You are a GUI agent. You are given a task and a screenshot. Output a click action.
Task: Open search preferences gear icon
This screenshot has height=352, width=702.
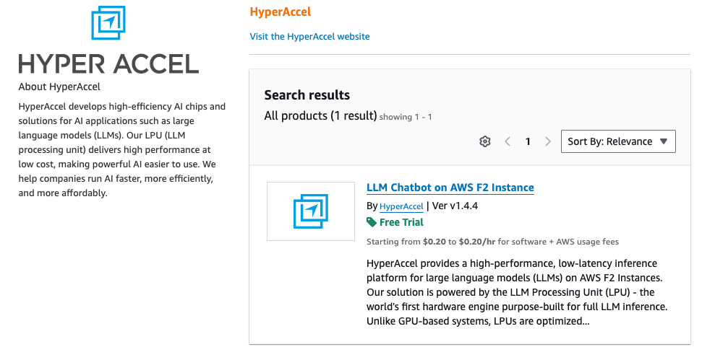tap(485, 141)
